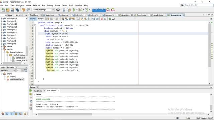Image resolution: width=214 pixels, height=120 pixels.
Task: Expand the PhpProject19 tree node
Action: tap(1, 18)
